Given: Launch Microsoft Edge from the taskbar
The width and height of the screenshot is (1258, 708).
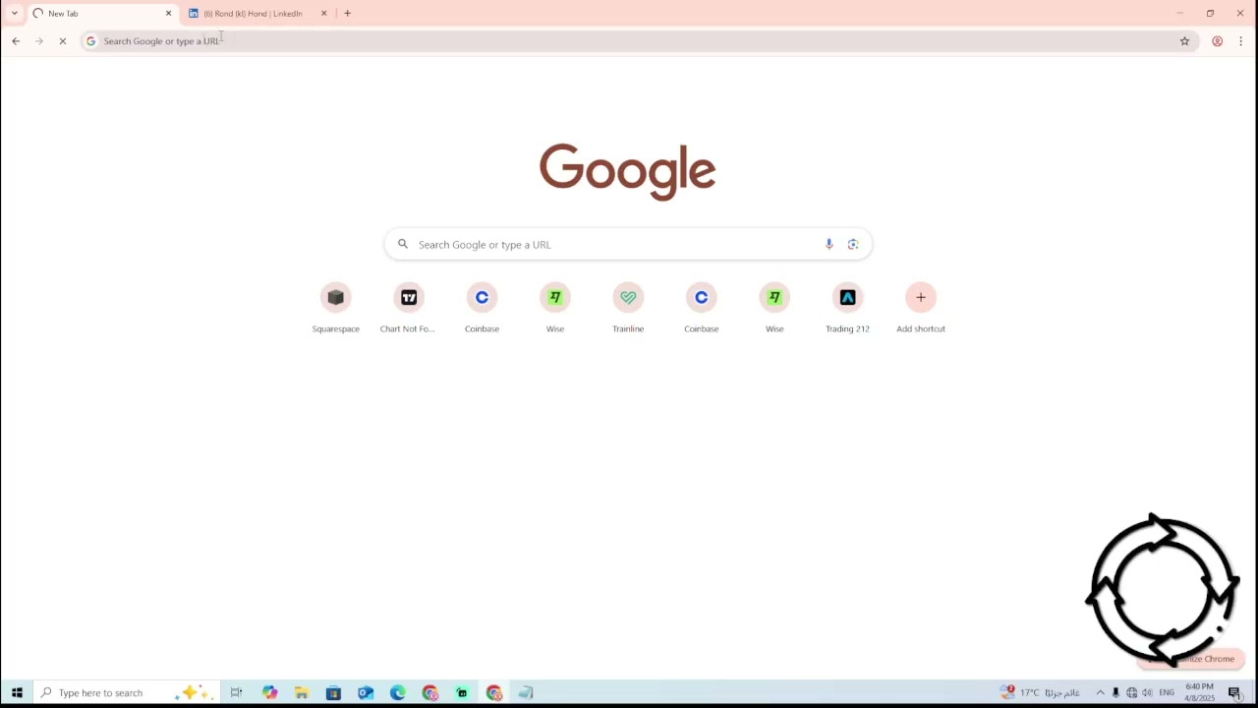Looking at the screenshot, I should tap(397, 692).
